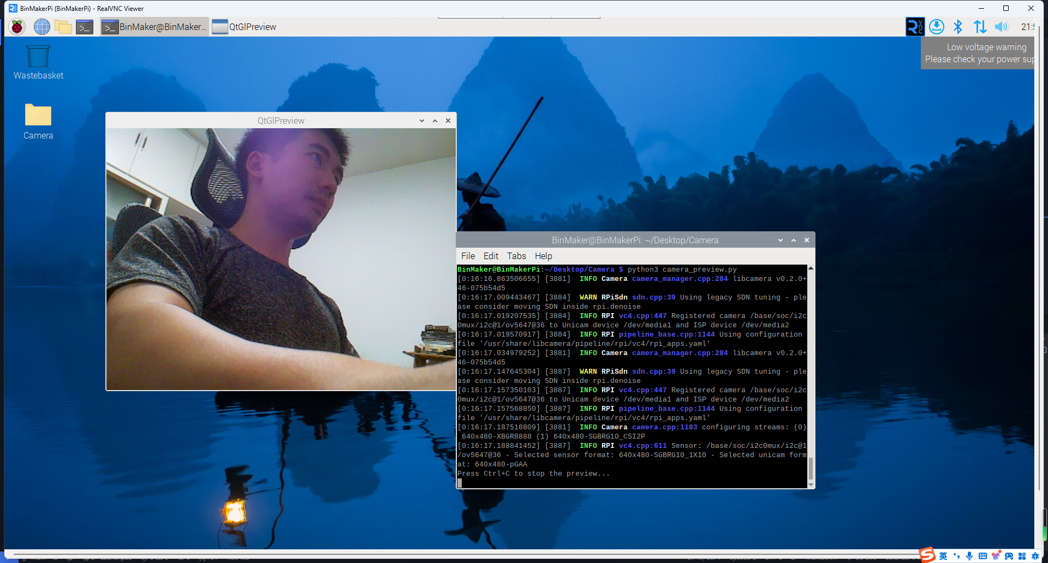Open the network up/down arrows icon
The image size is (1048, 563).
(x=980, y=27)
